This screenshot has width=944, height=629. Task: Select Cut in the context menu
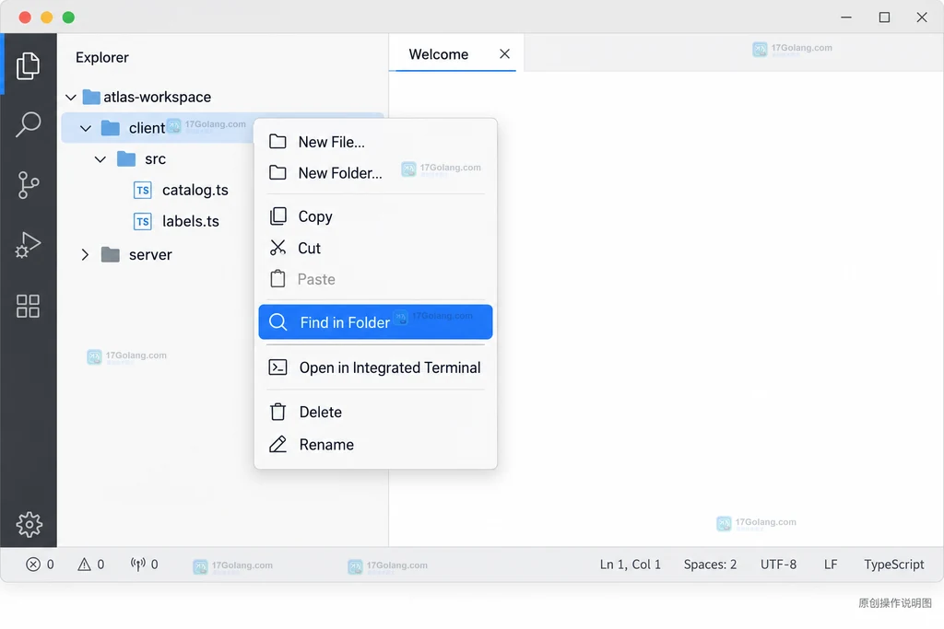click(376, 248)
